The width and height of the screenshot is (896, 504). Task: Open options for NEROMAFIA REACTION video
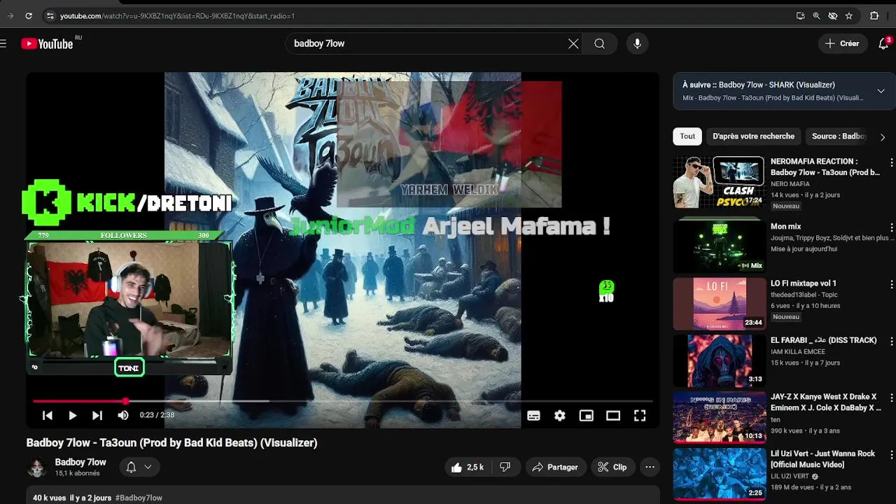pos(891,162)
